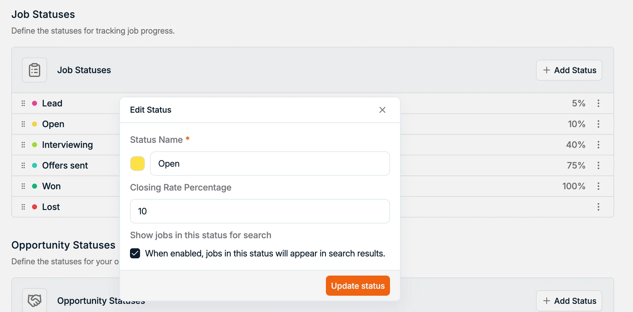Click the drag handle for Interviewing row
The image size is (633, 312).
[23, 145]
